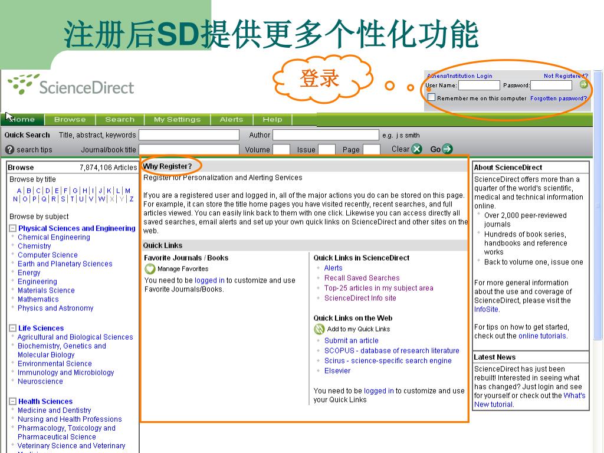Click the Clear search fields icon
Image resolution: width=604 pixels, height=453 pixels.
[417, 149]
